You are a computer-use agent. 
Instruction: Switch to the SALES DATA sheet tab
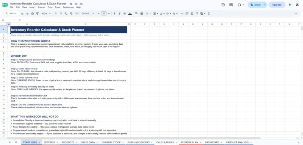coord(89,142)
